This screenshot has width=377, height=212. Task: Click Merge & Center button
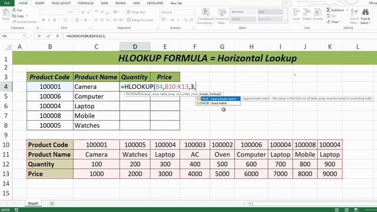click(140, 20)
